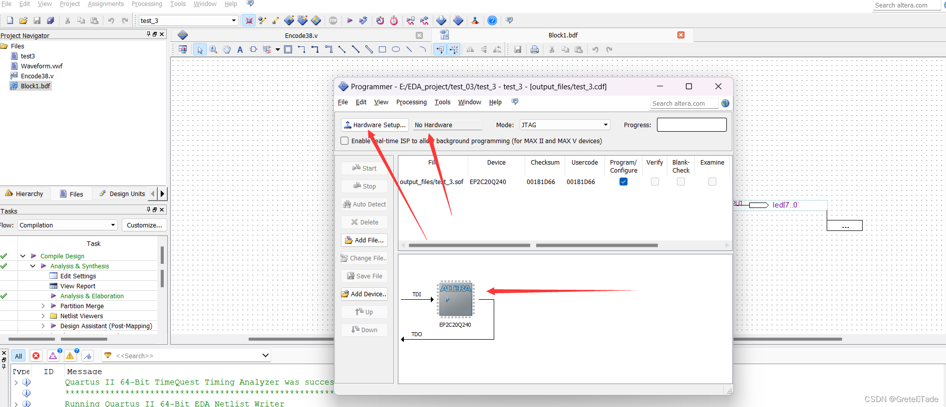Click the ALTERA EP2C20Q240 chip in chain diagram
Screen dimensions: 946x407
[455, 299]
